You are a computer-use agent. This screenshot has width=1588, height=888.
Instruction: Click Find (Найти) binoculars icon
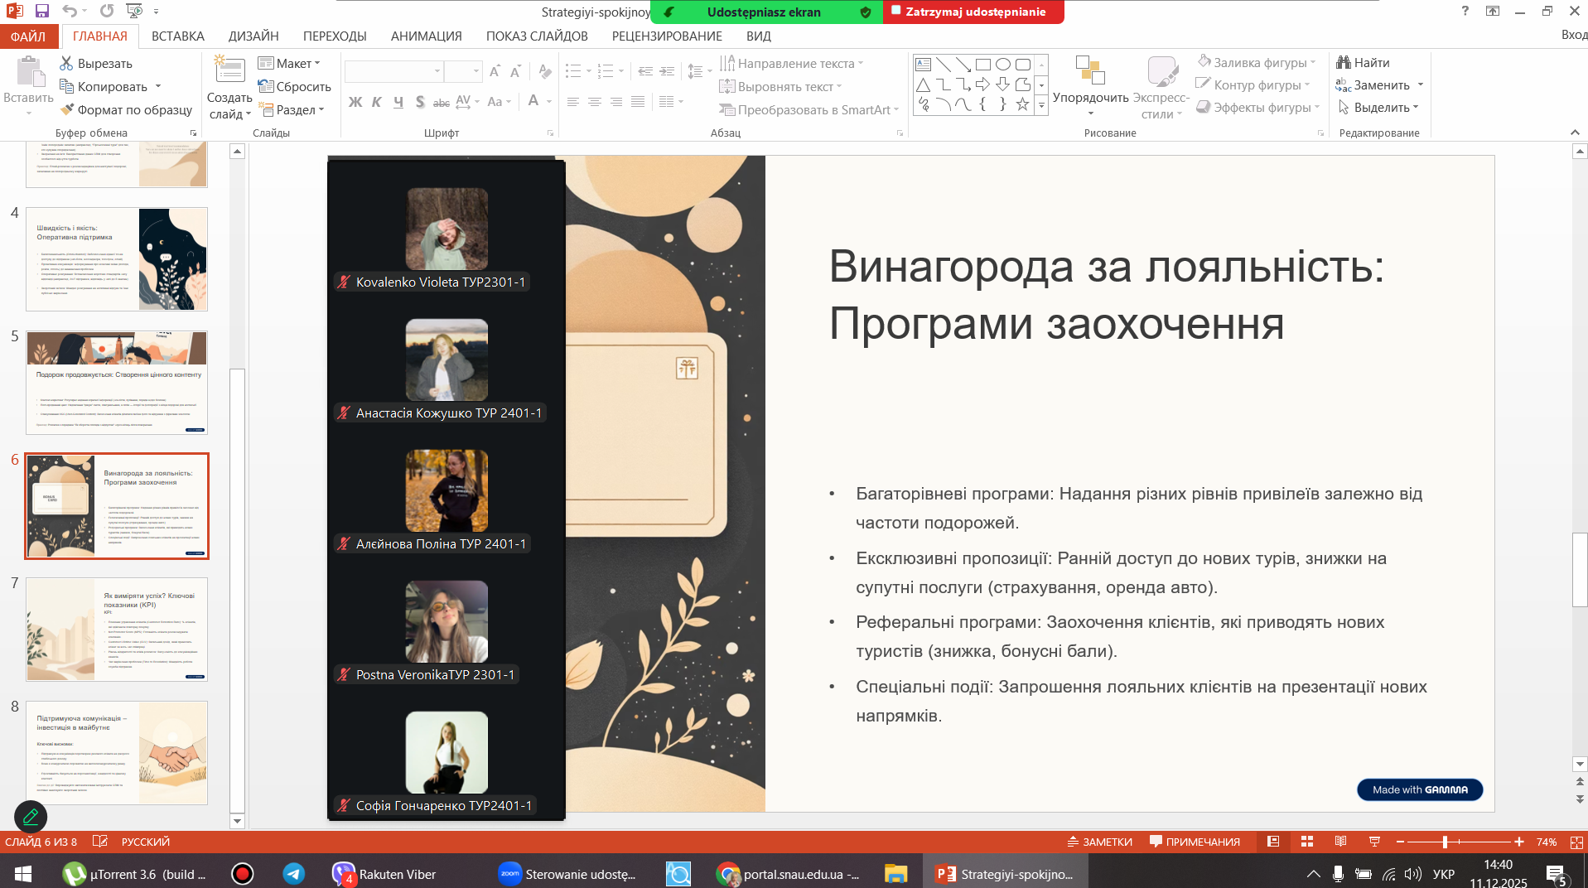pyautogui.click(x=1344, y=63)
